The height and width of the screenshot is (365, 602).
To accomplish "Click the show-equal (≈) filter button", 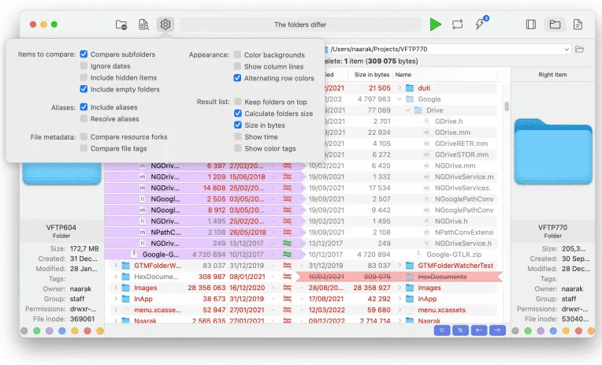I will (x=442, y=330).
